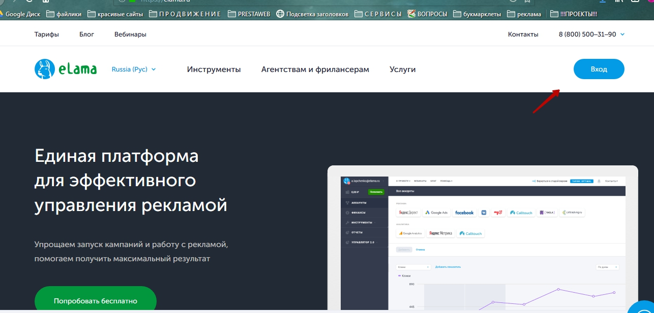The image size is (654, 313).
Task: Open the ВОПРОСЫ bookmark
Action: pyautogui.click(x=427, y=14)
